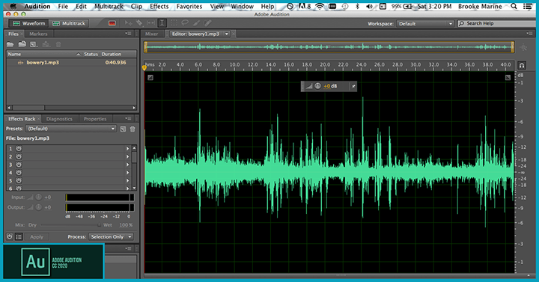Switch to the Properties tab

95,119
